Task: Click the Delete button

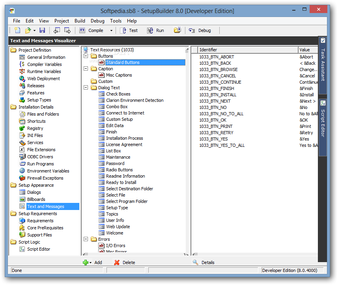Action: click(x=125, y=262)
